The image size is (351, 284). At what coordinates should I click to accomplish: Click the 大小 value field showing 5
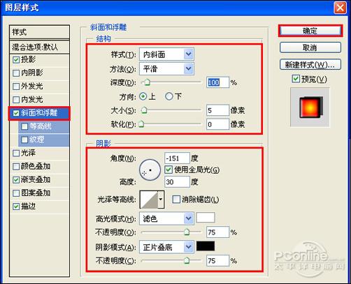point(217,110)
